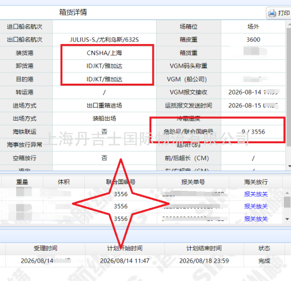This screenshot has width=291, height=281.
Task: Click the VGM码头称重 label
Action: coord(188,66)
